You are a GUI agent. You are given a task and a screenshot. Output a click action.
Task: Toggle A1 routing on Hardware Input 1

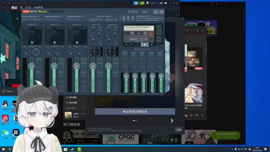[39, 59]
